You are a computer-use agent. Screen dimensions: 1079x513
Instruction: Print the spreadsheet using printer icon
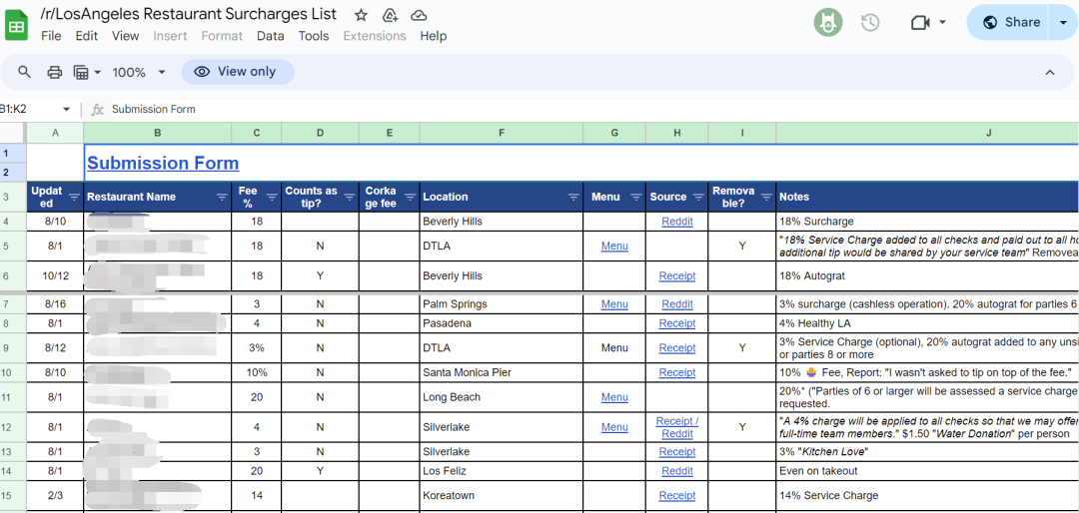[x=55, y=72]
